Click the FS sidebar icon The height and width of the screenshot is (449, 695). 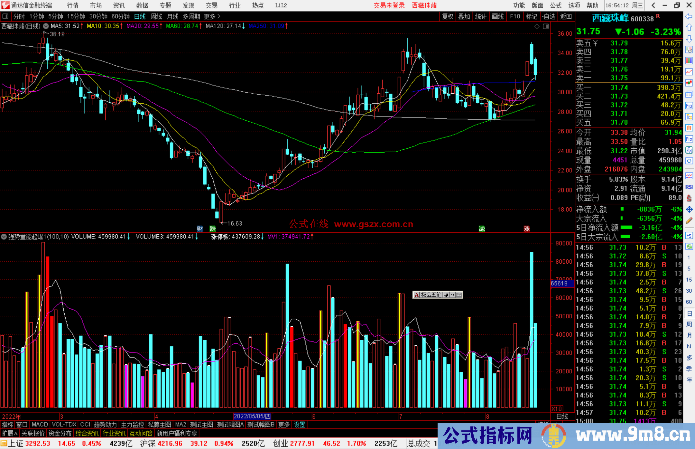click(x=689, y=236)
